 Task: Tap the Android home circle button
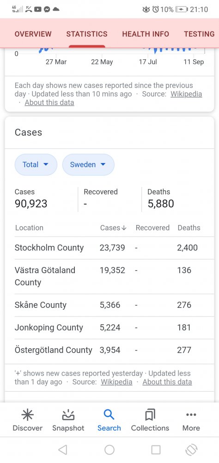click(x=109, y=450)
